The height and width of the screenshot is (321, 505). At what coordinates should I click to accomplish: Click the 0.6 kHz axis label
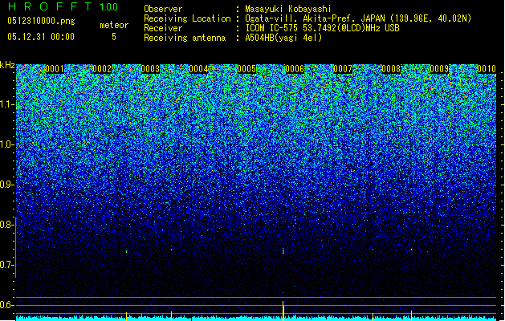click(x=8, y=305)
